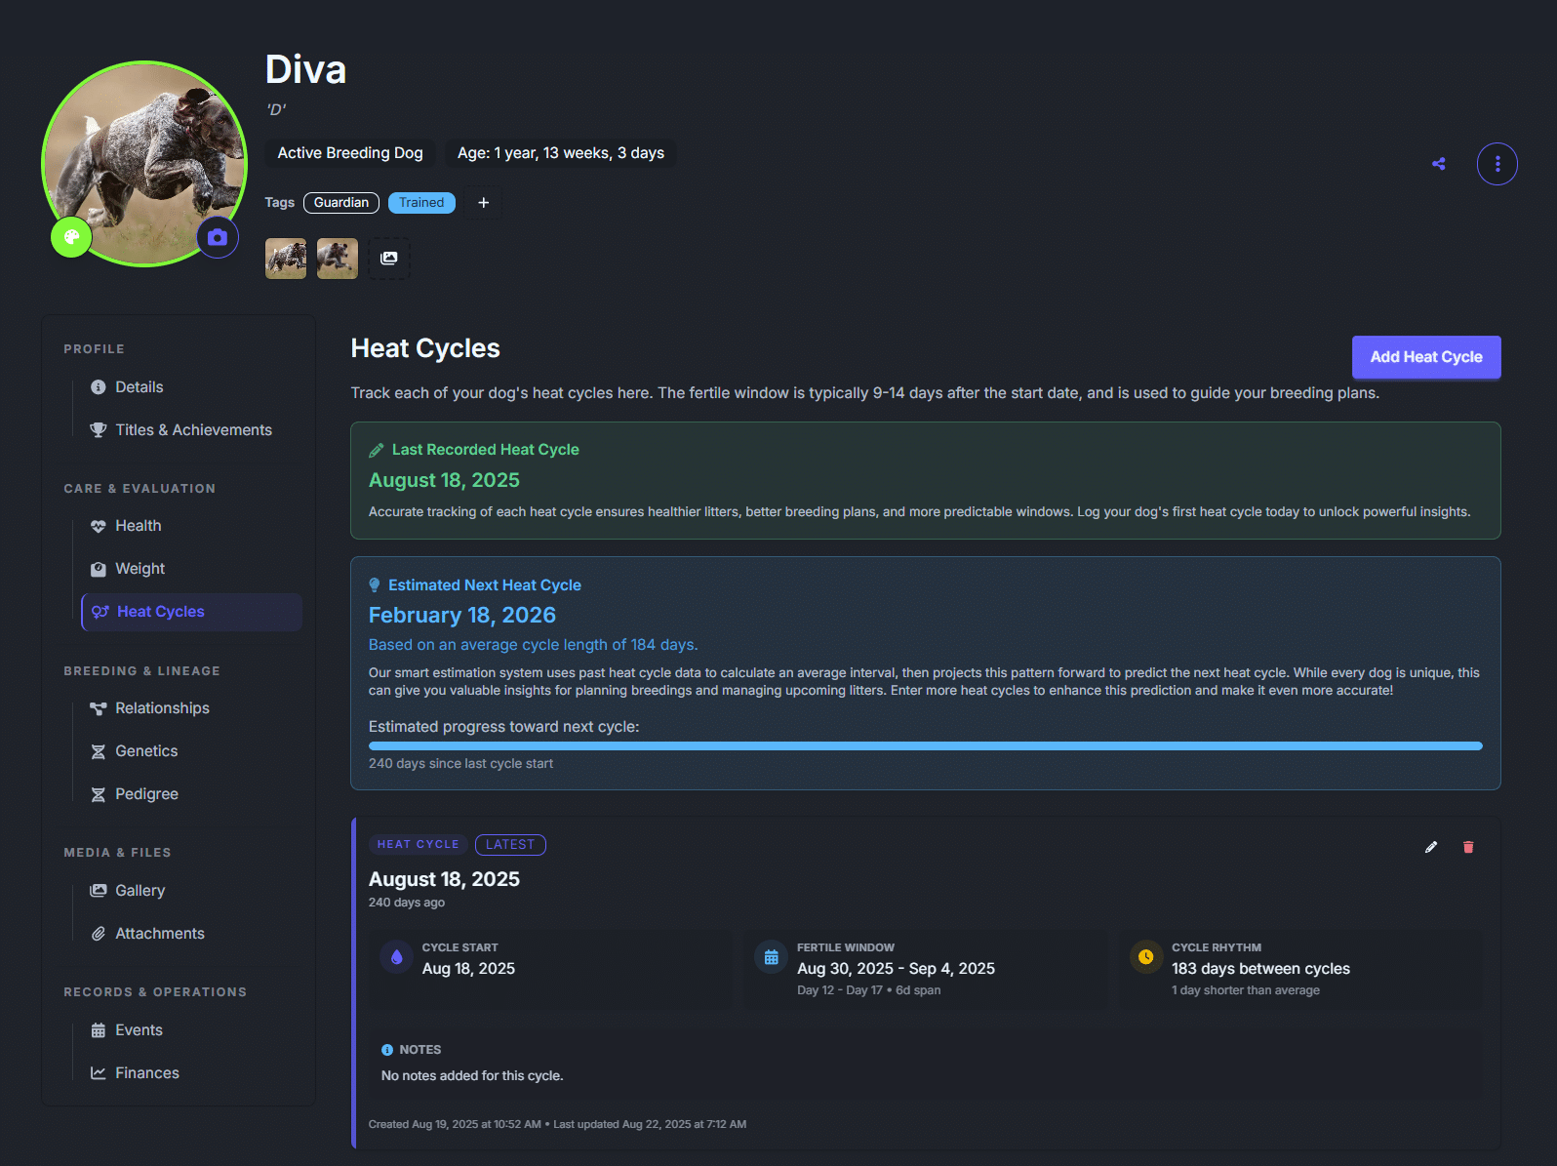Open the Finances records page
The width and height of the screenshot is (1557, 1166).
(147, 1073)
